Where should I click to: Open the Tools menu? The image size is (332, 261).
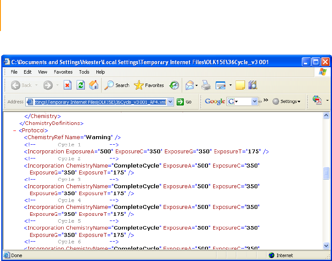[84, 72]
